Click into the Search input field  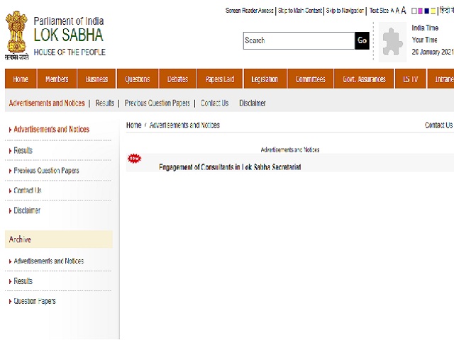[x=299, y=40]
